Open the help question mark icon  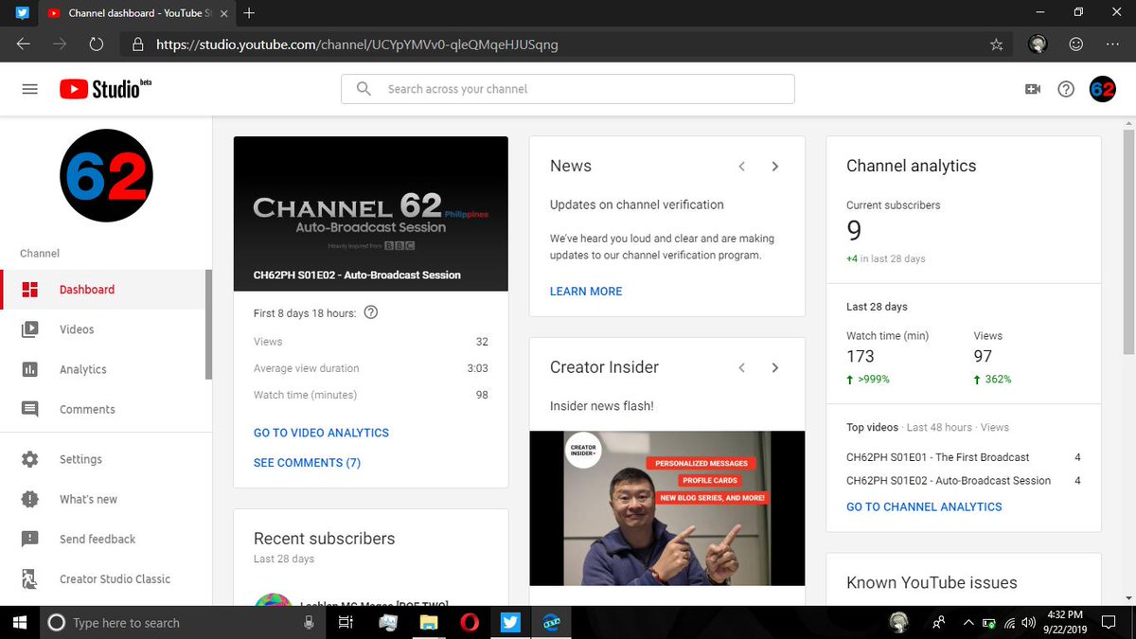[x=1066, y=89]
